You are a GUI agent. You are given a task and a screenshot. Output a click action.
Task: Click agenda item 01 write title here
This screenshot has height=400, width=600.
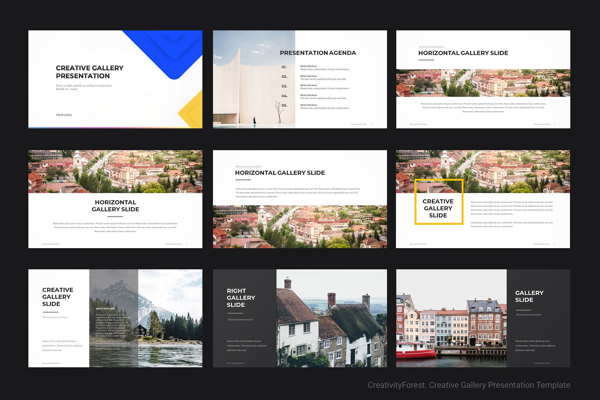click(309, 66)
